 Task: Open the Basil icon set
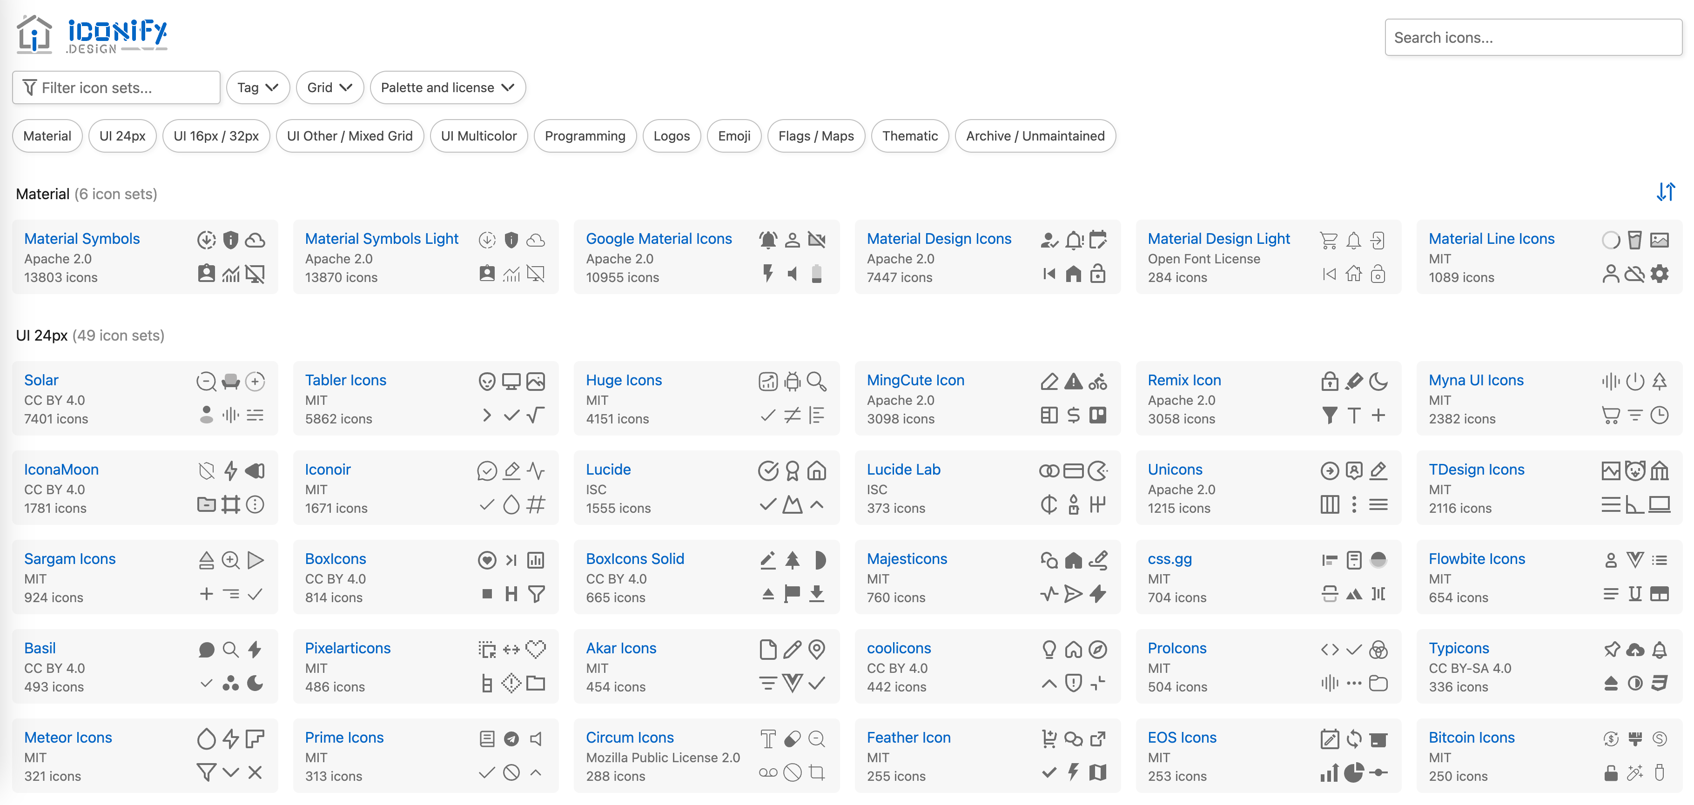tap(40, 649)
